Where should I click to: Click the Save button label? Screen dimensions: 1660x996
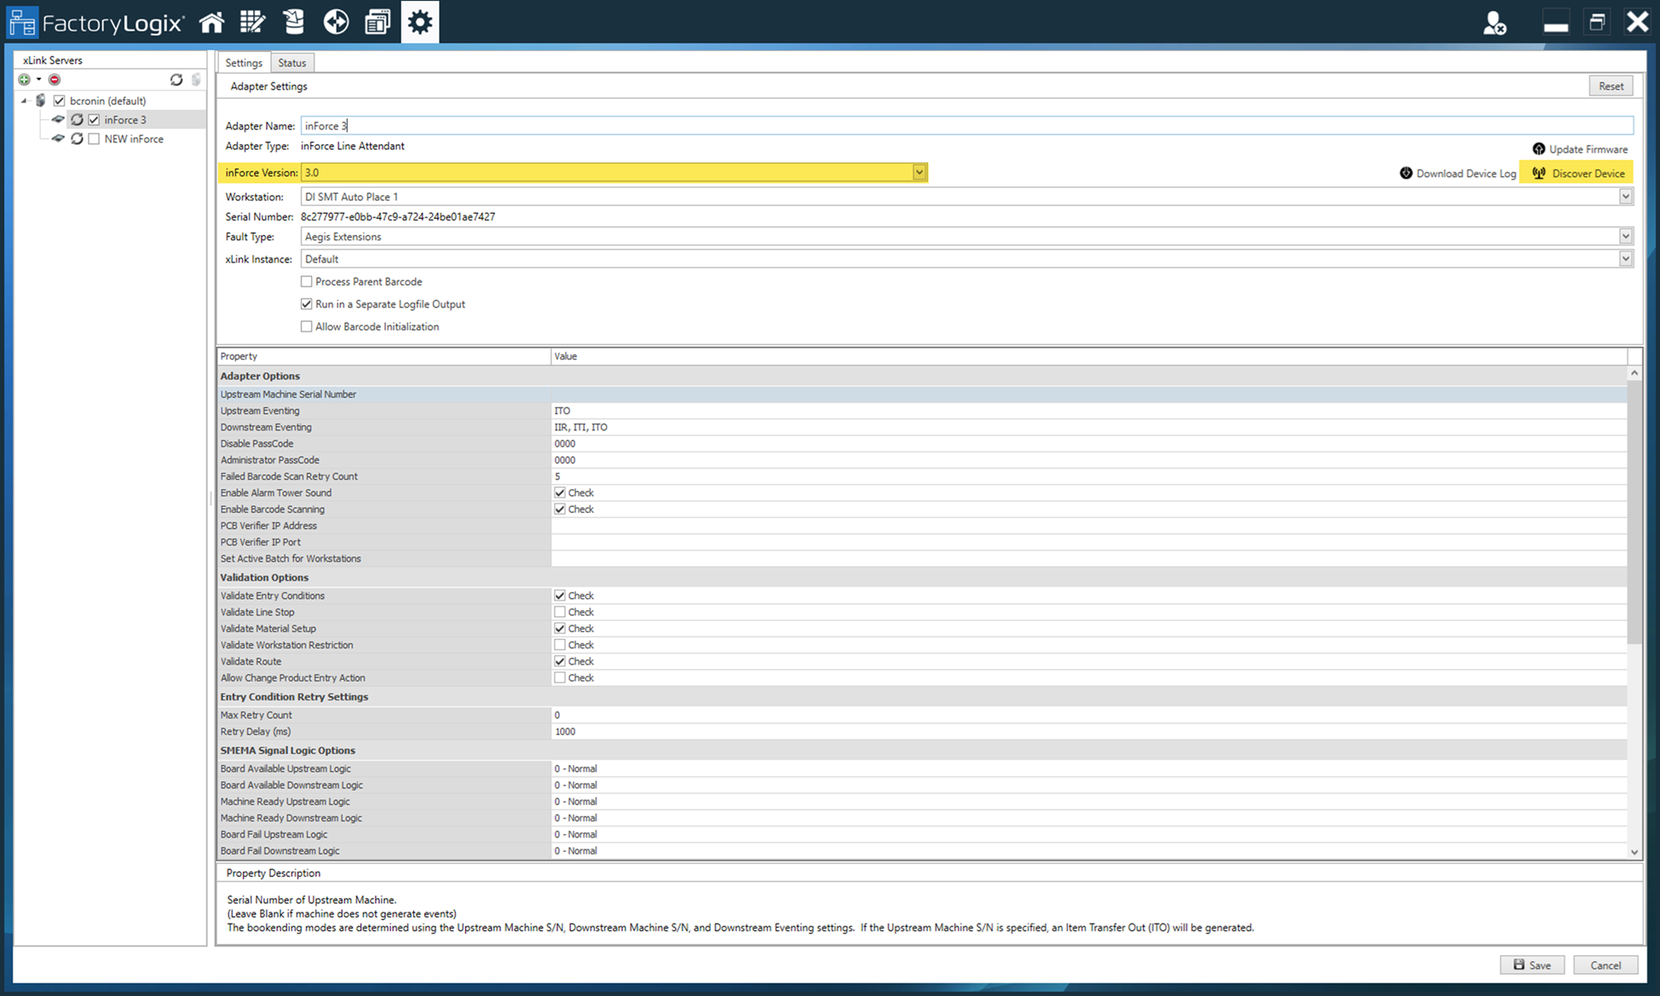tap(1540, 965)
